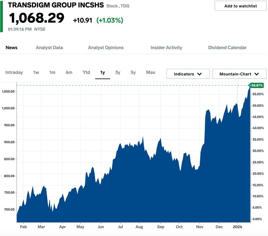Screen dimensions: 268x236
Task: Select 1m chart range
Action: (x=52, y=73)
